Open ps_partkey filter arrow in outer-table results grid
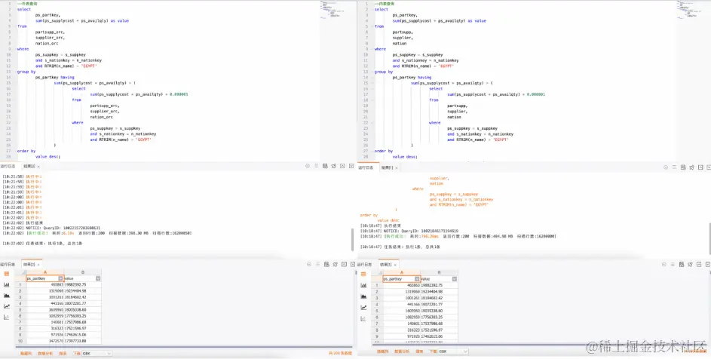The height and width of the screenshot is (359, 711). (61, 278)
